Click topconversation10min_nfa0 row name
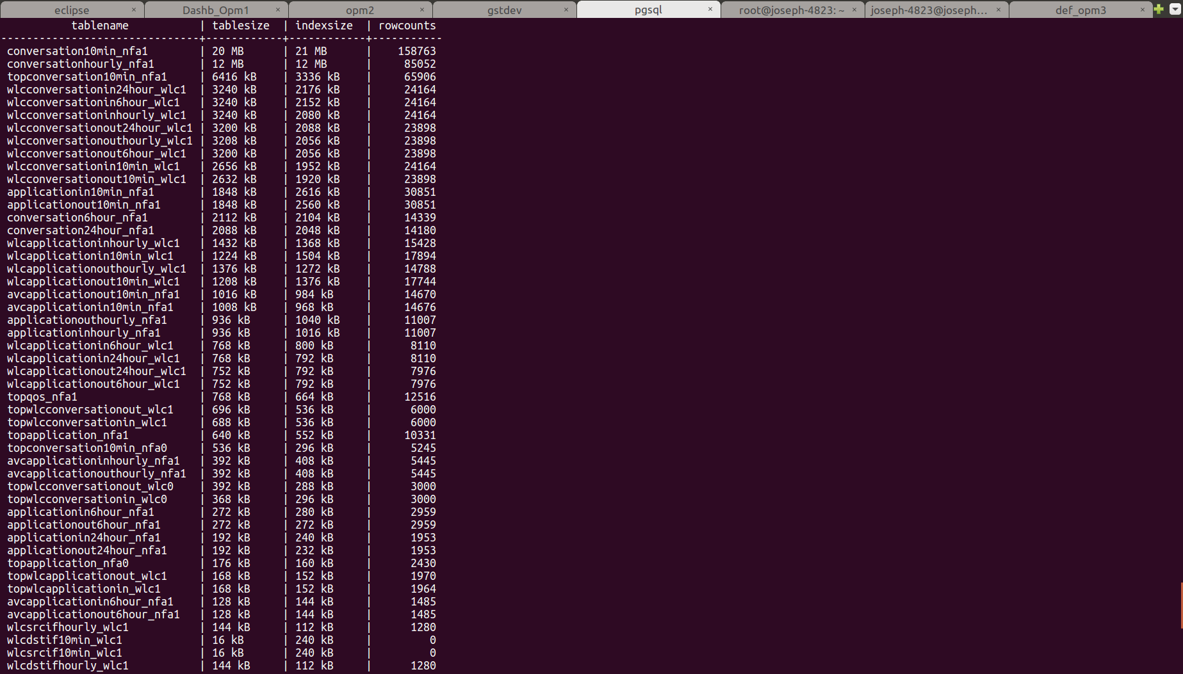 click(x=87, y=448)
